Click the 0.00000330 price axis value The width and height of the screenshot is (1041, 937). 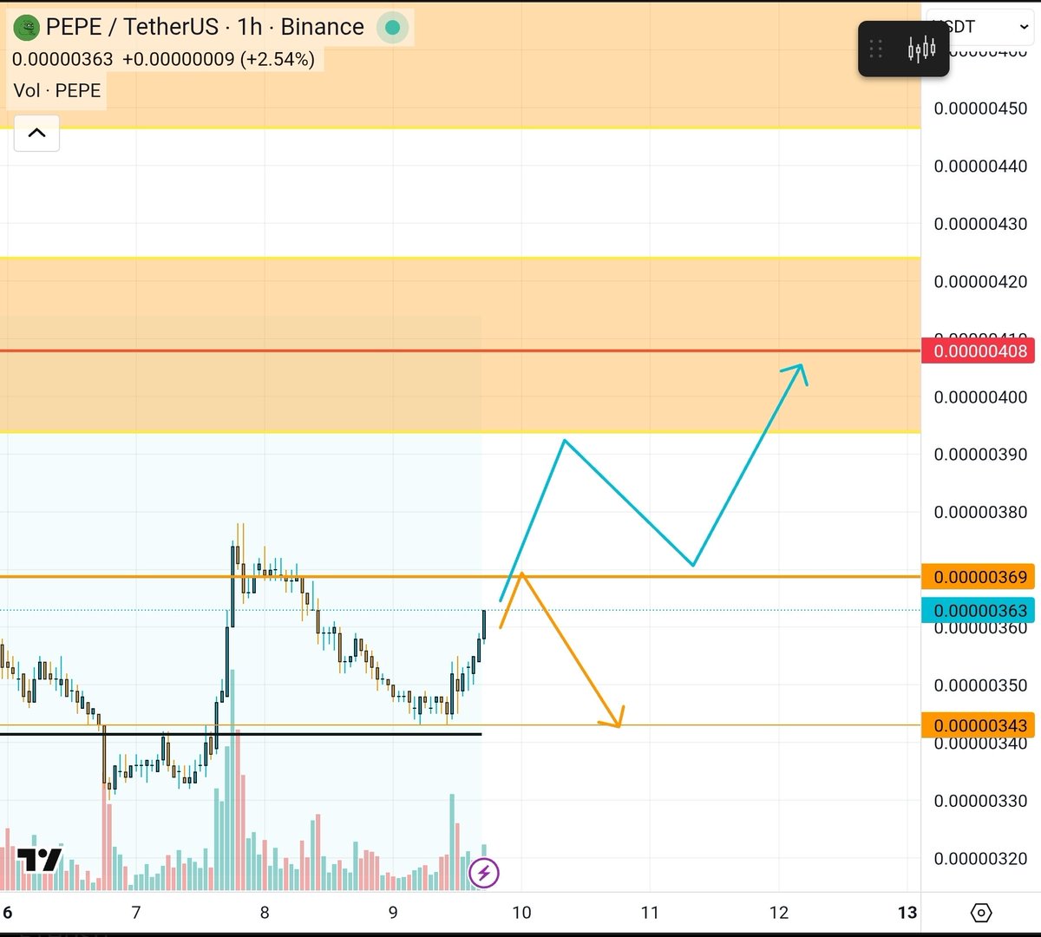point(980,801)
